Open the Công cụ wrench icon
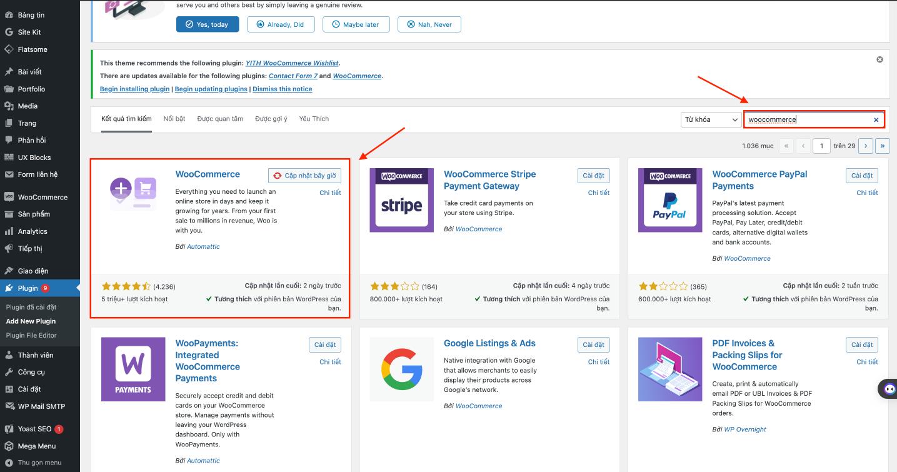This screenshot has height=472, width=897. pyautogui.click(x=9, y=372)
